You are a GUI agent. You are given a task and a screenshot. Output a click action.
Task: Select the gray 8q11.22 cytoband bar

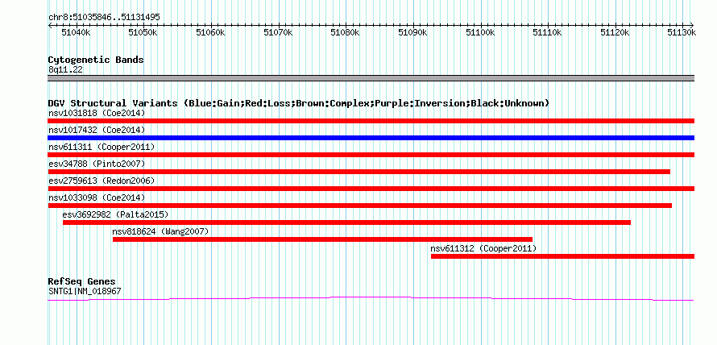point(371,78)
